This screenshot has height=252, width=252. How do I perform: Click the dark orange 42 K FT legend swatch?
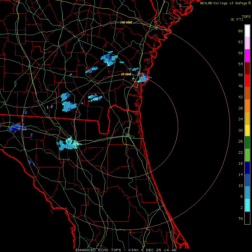pos(247,93)
